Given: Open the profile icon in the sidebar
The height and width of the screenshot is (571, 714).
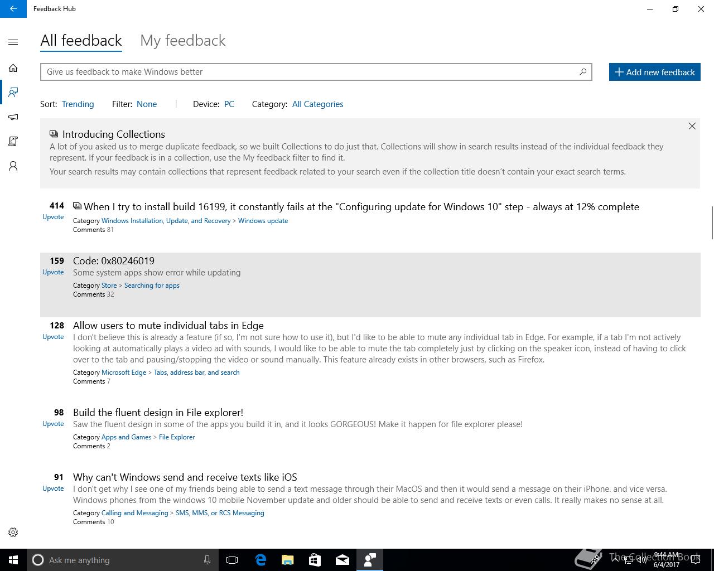Looking at the screenshot, I should click(13, 166).
